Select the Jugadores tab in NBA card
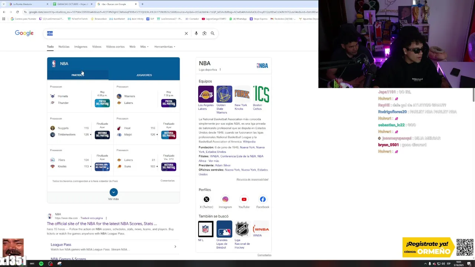Screen dimensions: 475x267 pos(144,75)
